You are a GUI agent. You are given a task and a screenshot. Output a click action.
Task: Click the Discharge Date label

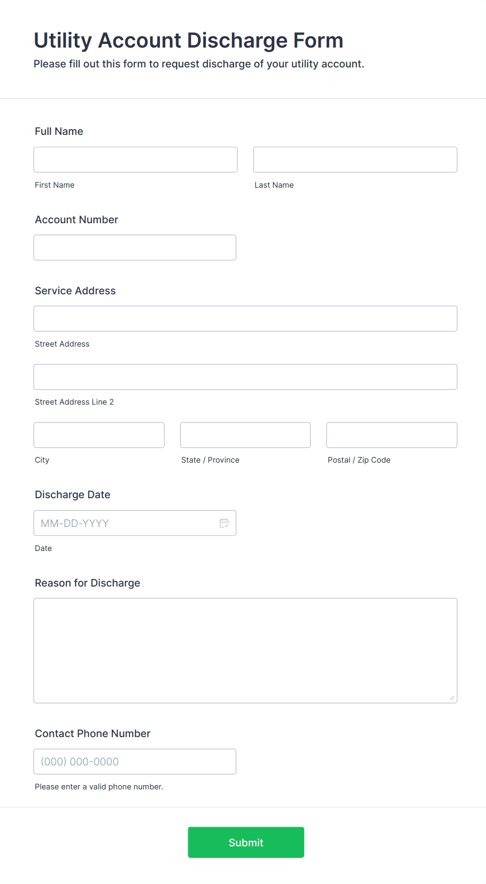(73, 495)
